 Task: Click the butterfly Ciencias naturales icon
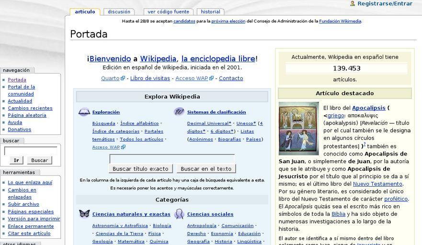coord(84,214)
